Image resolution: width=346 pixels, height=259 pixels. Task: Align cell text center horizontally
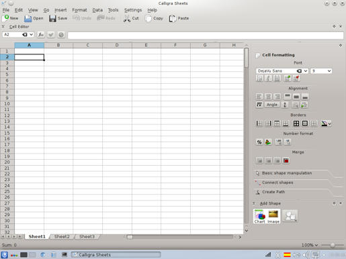tap(268, 97)
